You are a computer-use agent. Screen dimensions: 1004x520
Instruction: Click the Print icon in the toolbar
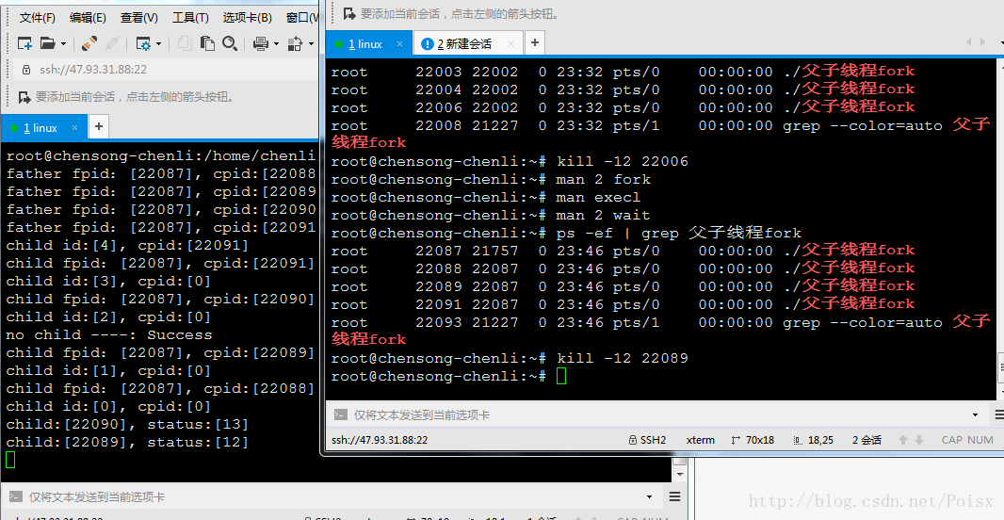pyautogui.click(x=260, y=43)
